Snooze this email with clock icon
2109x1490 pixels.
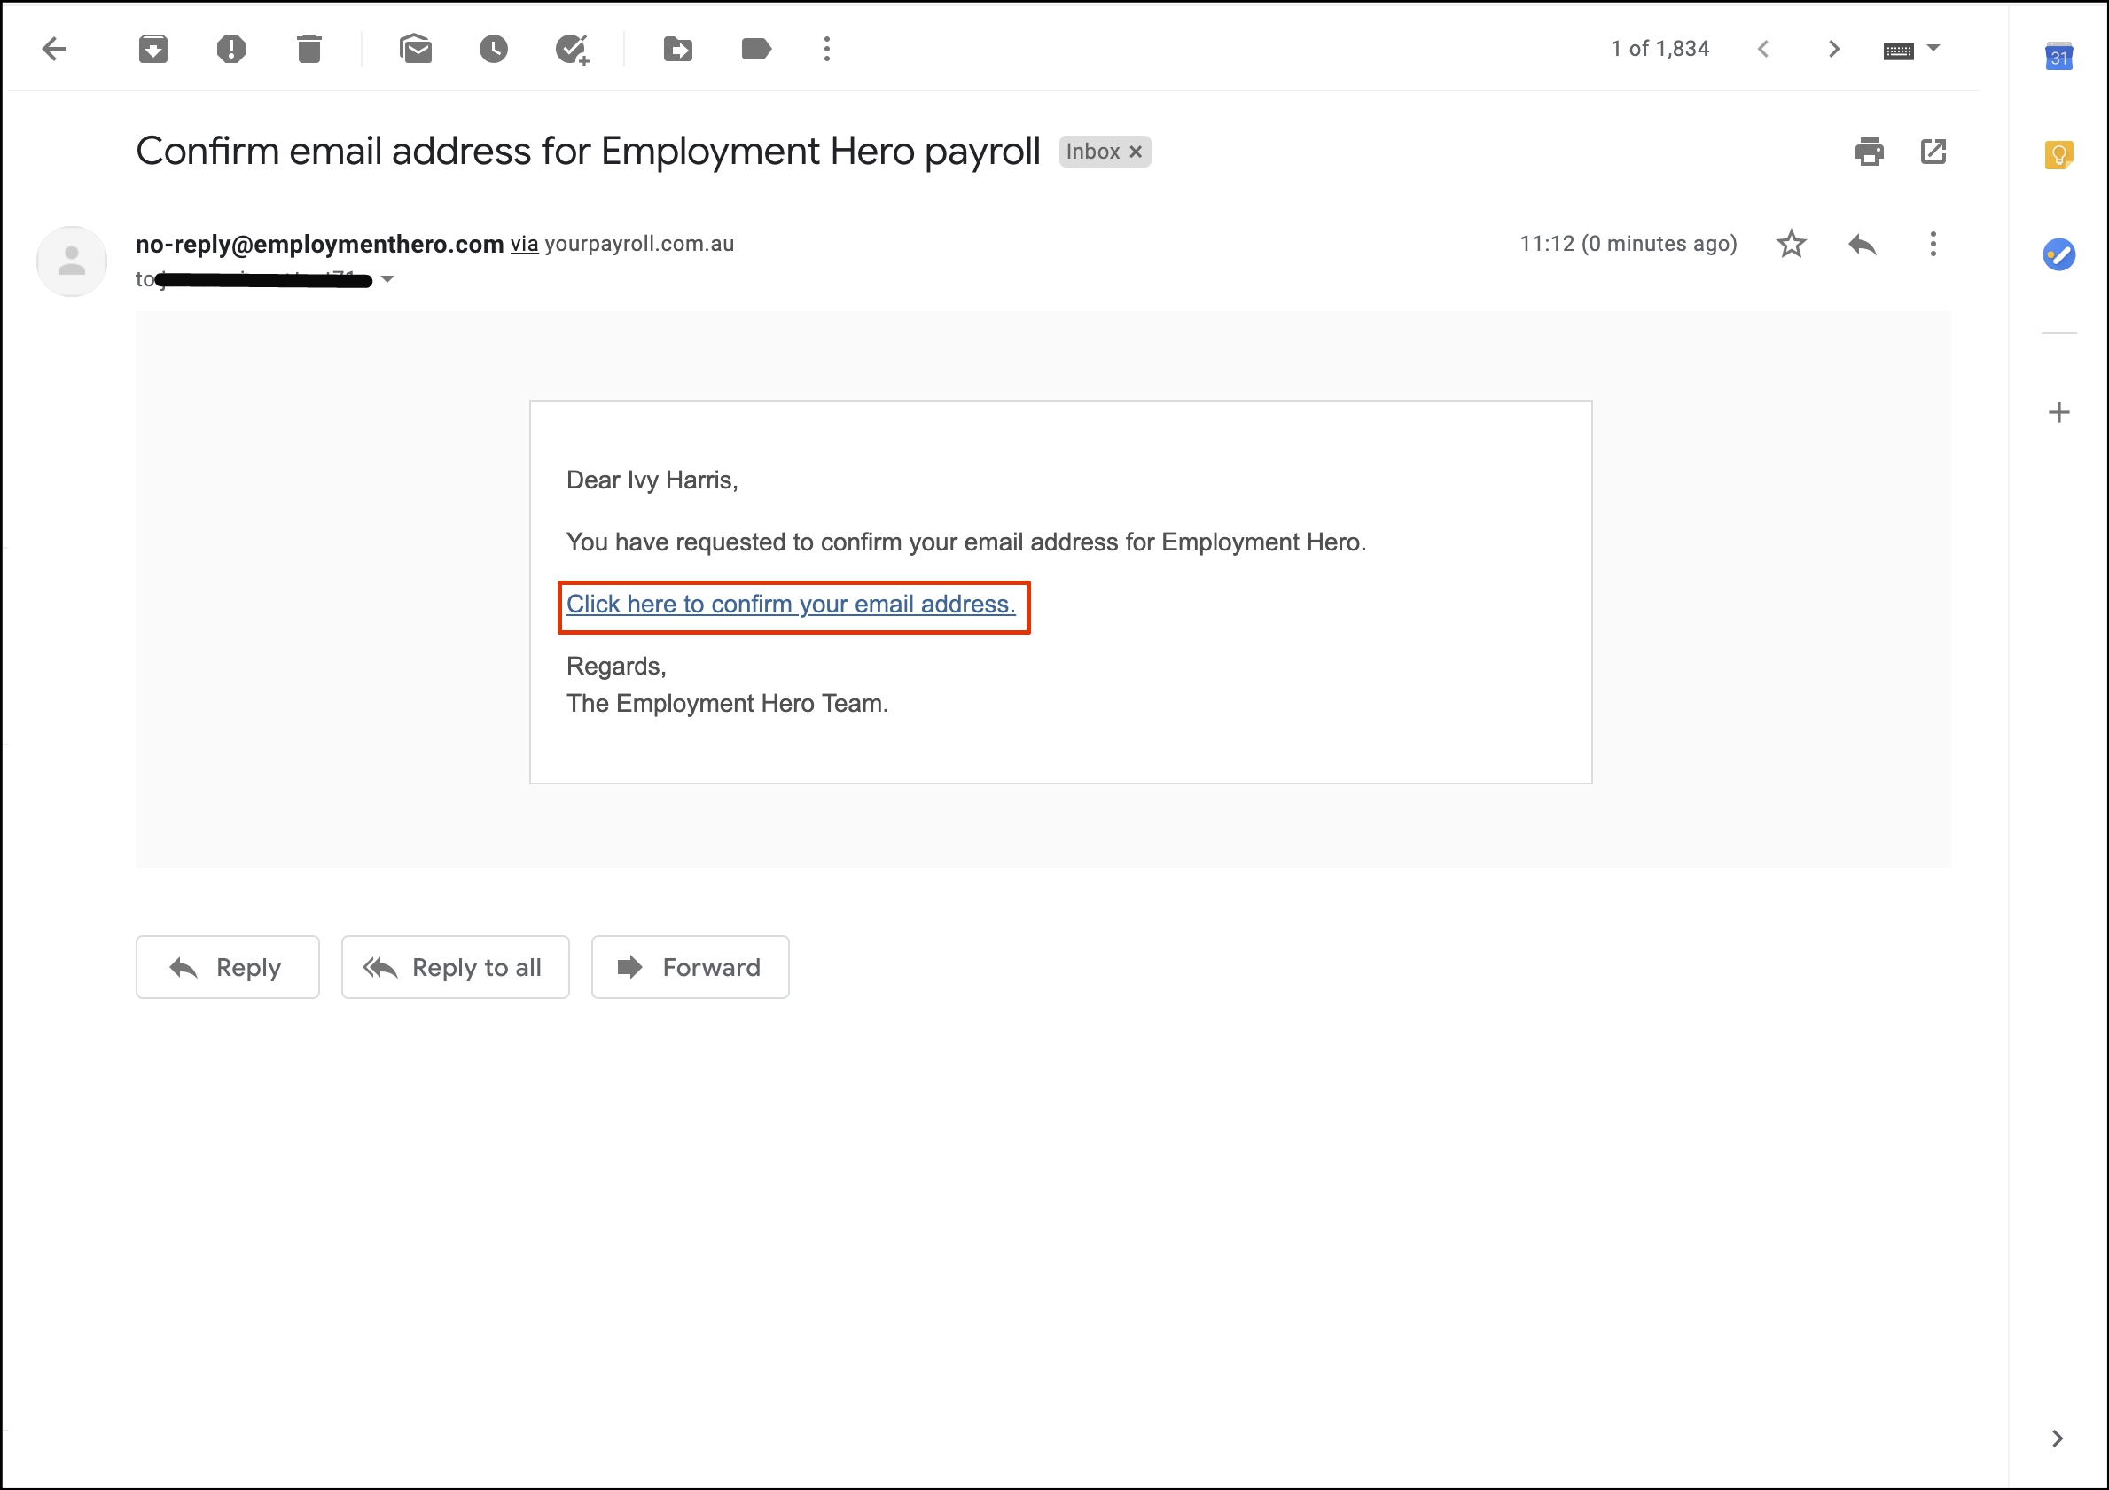coord(494,49)
